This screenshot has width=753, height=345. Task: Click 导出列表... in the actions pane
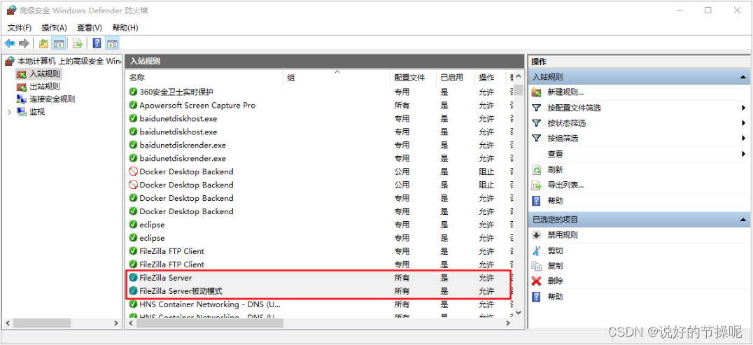click(565, 185)
